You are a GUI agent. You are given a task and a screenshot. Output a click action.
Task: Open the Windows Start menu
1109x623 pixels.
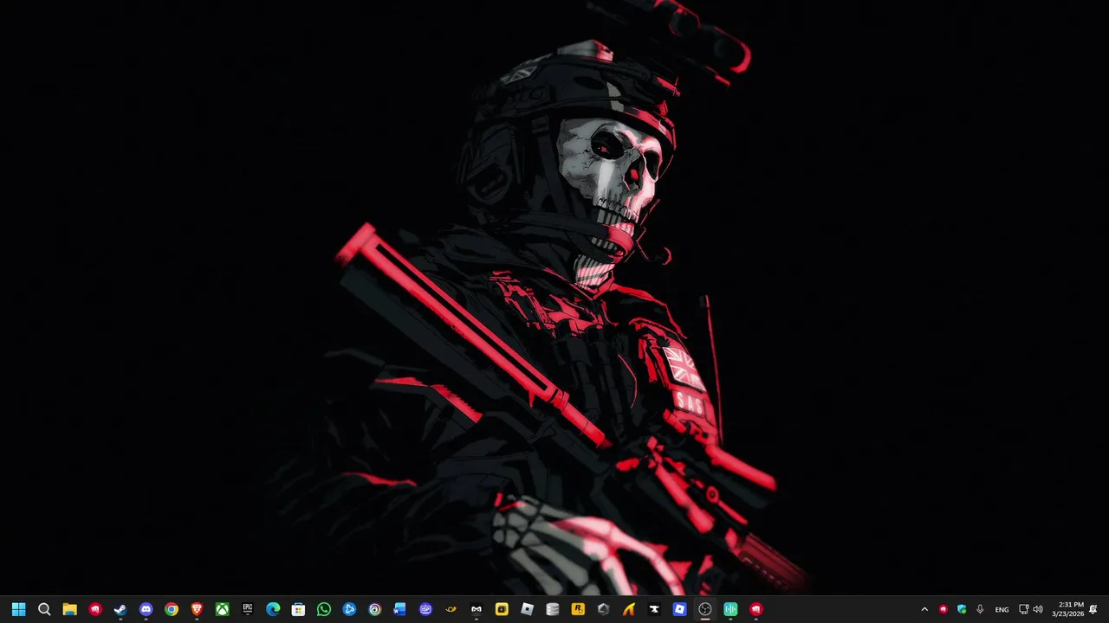coord(18,609)
